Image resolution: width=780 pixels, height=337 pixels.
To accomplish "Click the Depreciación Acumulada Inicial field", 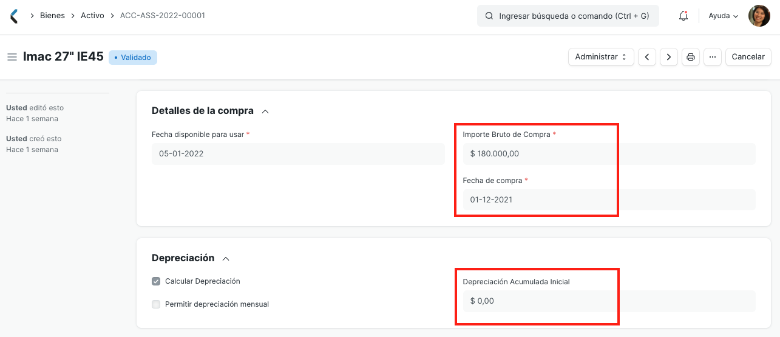I will pyautogui.click(x=609, y=301).
